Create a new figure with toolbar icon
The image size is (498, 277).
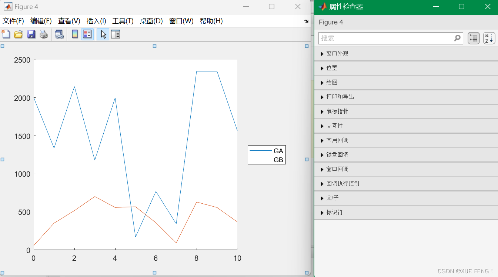point(6,34)
